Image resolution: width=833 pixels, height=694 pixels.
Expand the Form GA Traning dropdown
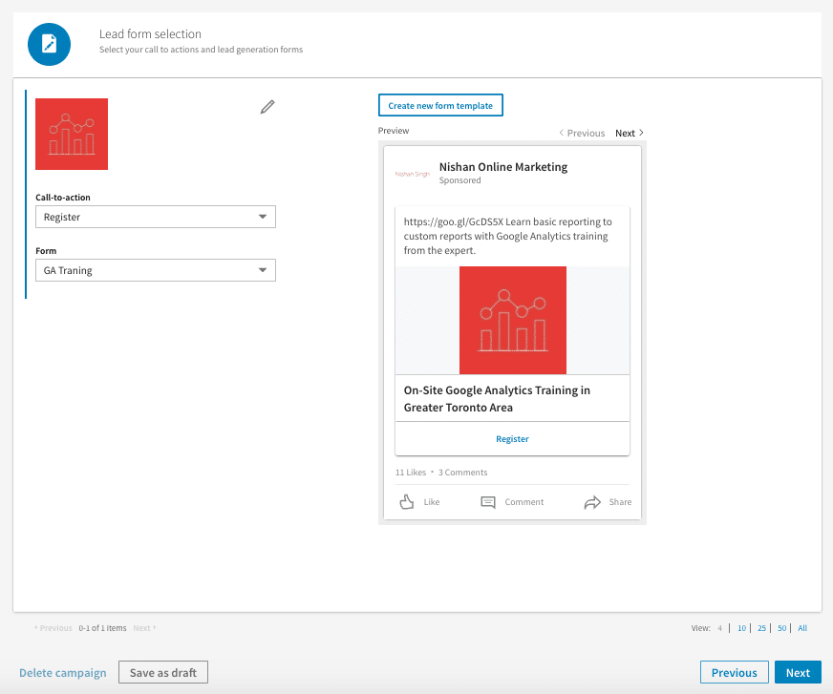(x=156, y=270)
